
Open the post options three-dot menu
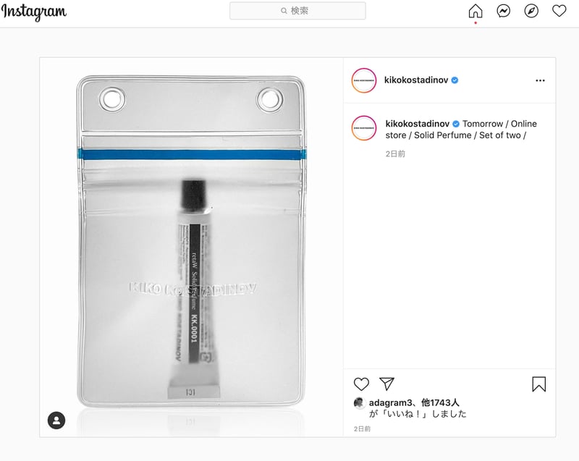coord(540,80)
